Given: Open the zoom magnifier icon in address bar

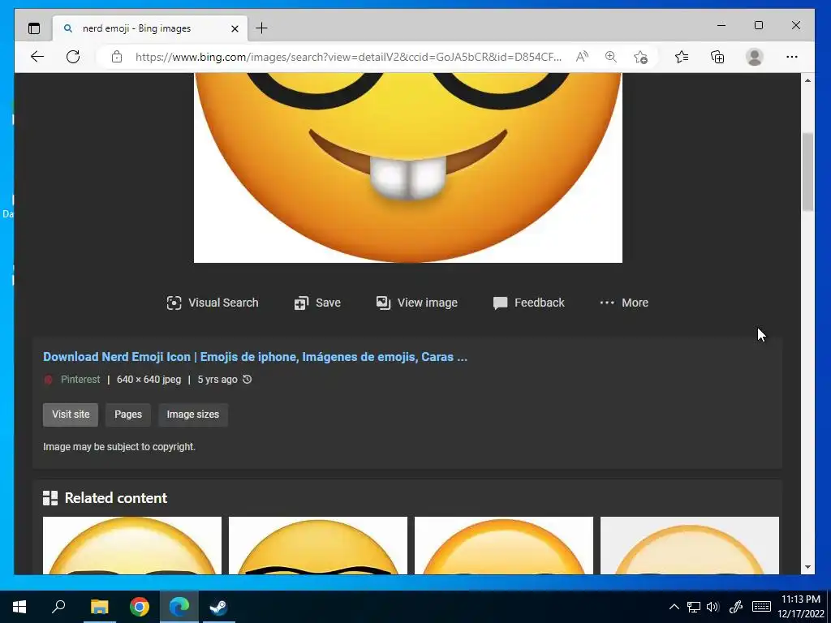Looking at the screenshot, I should (x=610, y=57).
